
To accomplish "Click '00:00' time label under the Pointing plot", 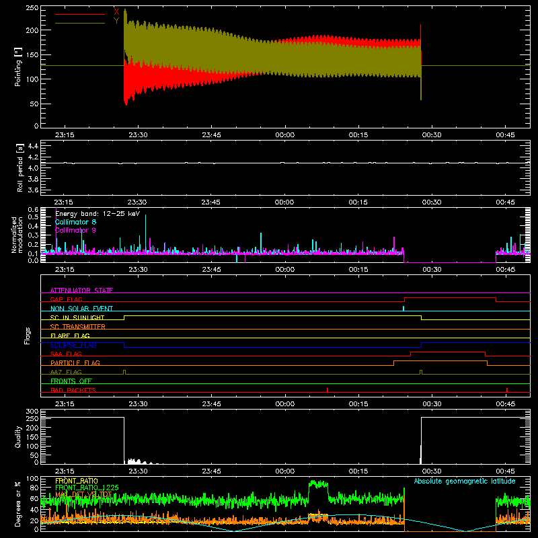I will (x=284, y=135).
